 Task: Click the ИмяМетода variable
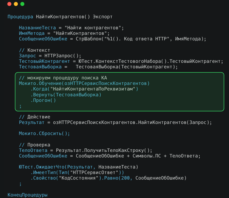(x=32, y=33)
